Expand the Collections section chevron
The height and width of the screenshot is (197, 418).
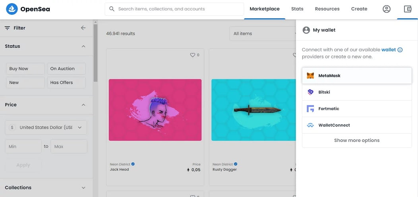83,188
